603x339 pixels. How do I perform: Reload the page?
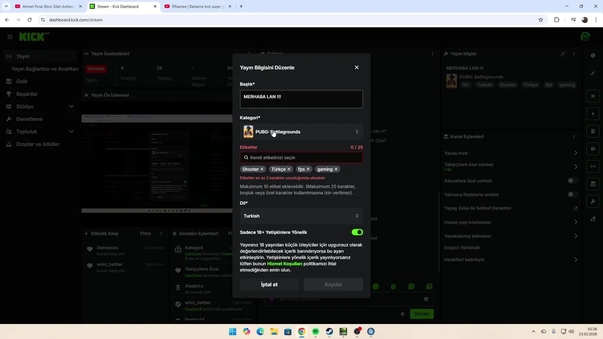[29, 20]
